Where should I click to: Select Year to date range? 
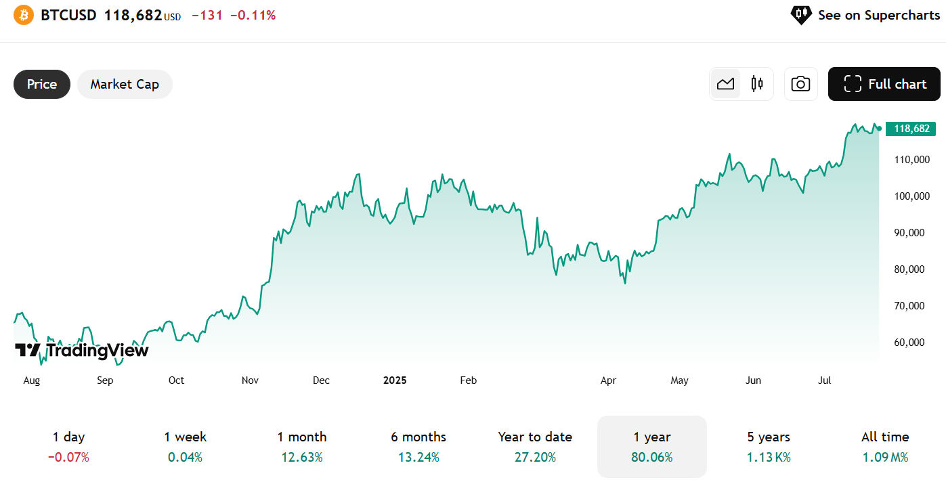pyautogui.click(x=535, y=446)
